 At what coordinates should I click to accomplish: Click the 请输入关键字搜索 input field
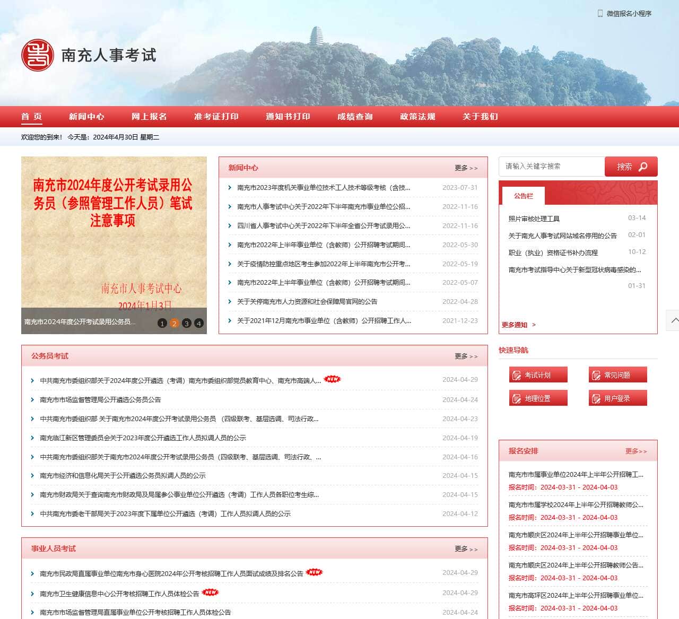point(552,167)
